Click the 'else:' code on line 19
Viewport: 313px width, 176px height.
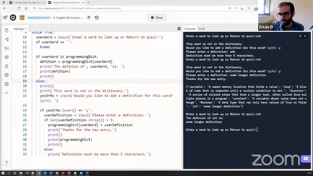click(41, 81)
